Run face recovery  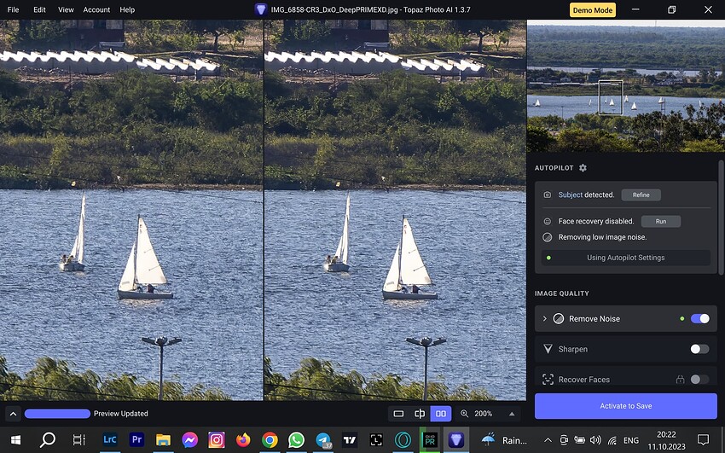(660, 221)
